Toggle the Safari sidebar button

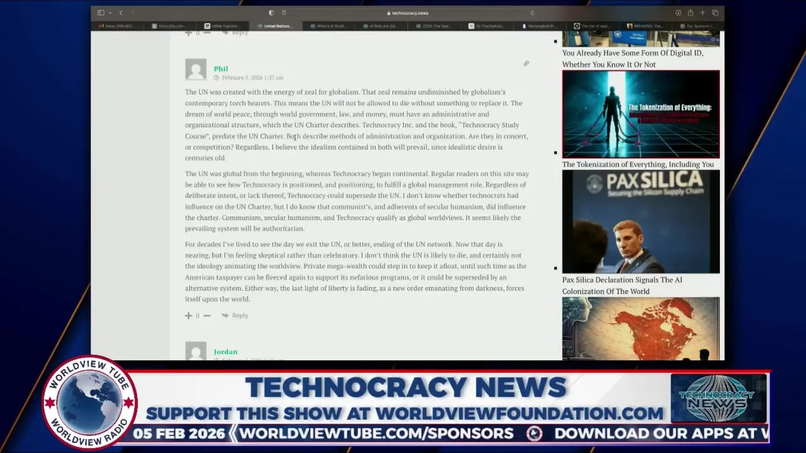[x=101, y=13]
